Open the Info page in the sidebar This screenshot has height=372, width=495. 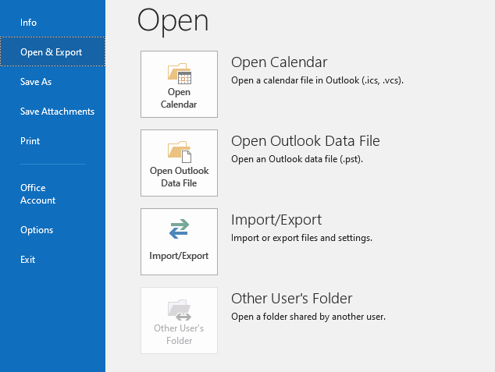28,23
